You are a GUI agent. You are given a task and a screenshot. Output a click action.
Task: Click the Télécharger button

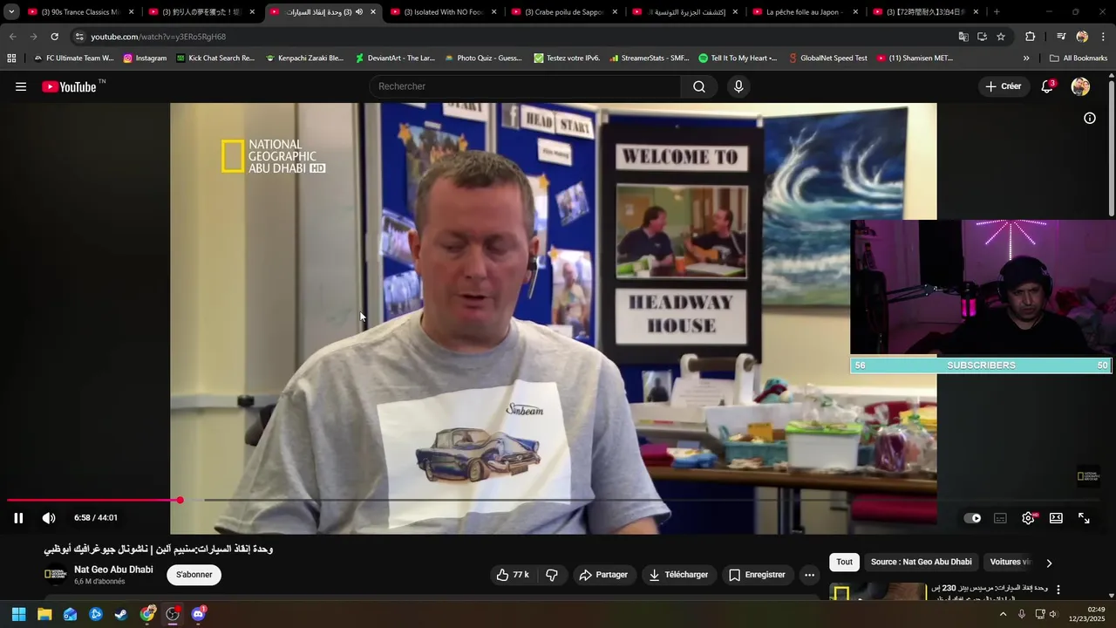pos(678,575)
